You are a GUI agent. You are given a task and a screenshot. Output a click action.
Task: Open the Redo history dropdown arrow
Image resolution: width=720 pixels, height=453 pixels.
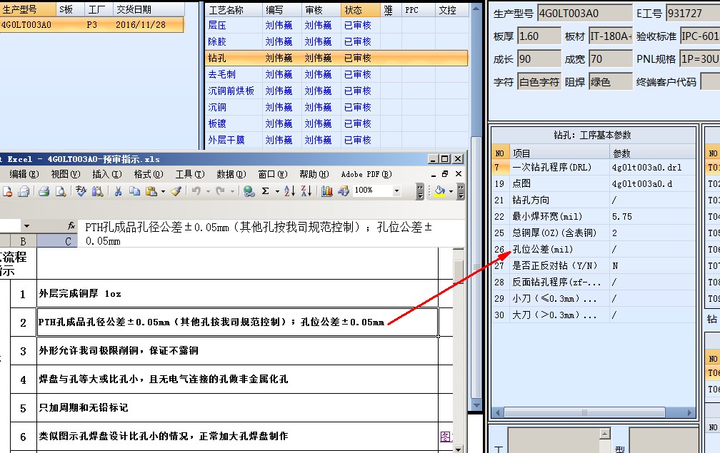coord(232,192)
